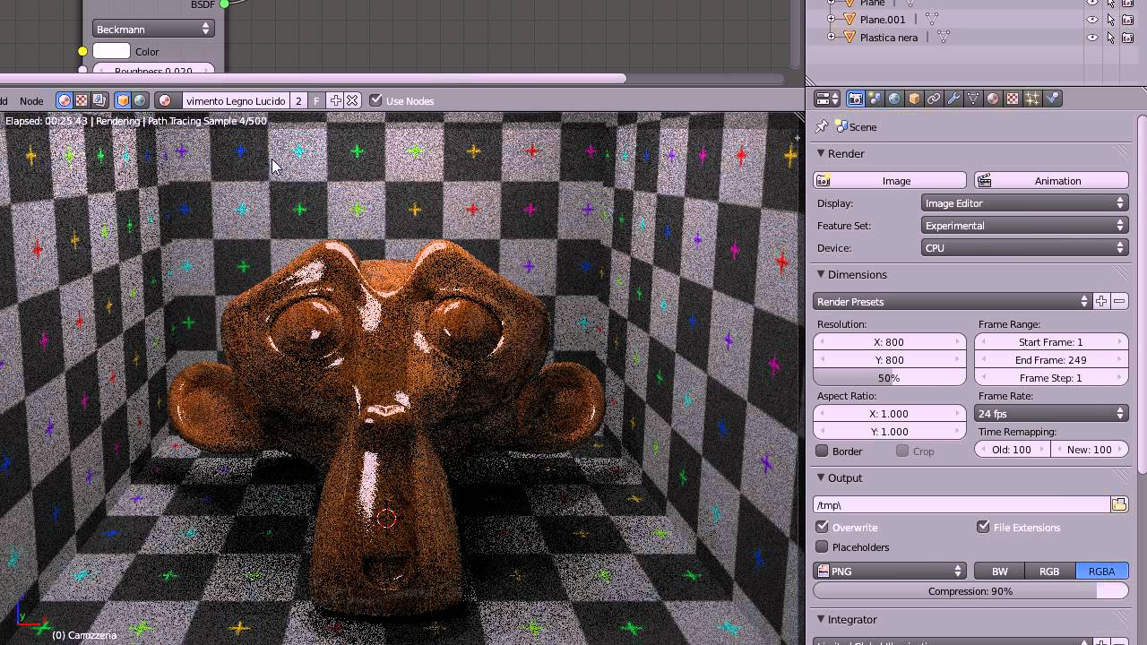1147x645 pixels.
Task: Browse output folder with the folder icon
Action: [1119, 505]
